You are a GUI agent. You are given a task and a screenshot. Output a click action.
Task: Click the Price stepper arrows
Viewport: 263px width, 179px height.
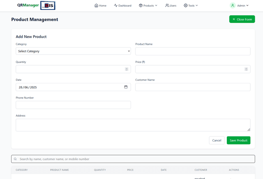point(246,69)
